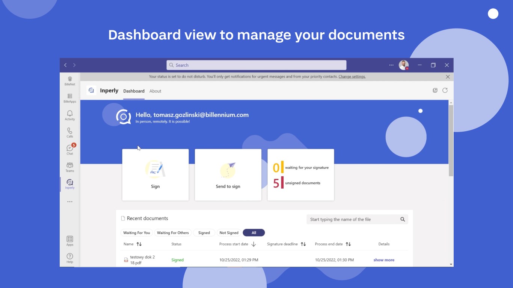
Task: Click the Change settings link
Action: point(352,76)
